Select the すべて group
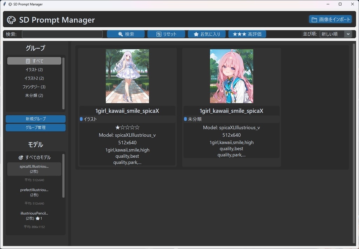The image size is (359, 249). click(34, 61)
